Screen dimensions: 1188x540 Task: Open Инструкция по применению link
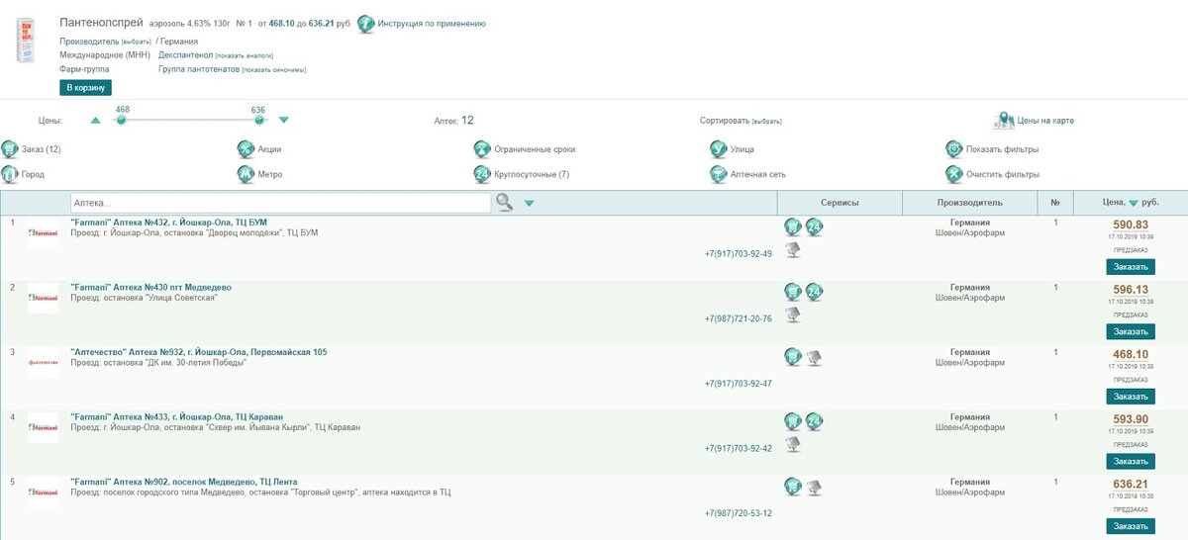(x=432, y=23)
